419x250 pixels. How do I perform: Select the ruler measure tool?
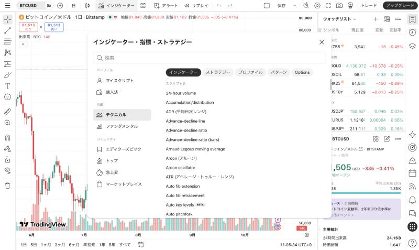7,112
